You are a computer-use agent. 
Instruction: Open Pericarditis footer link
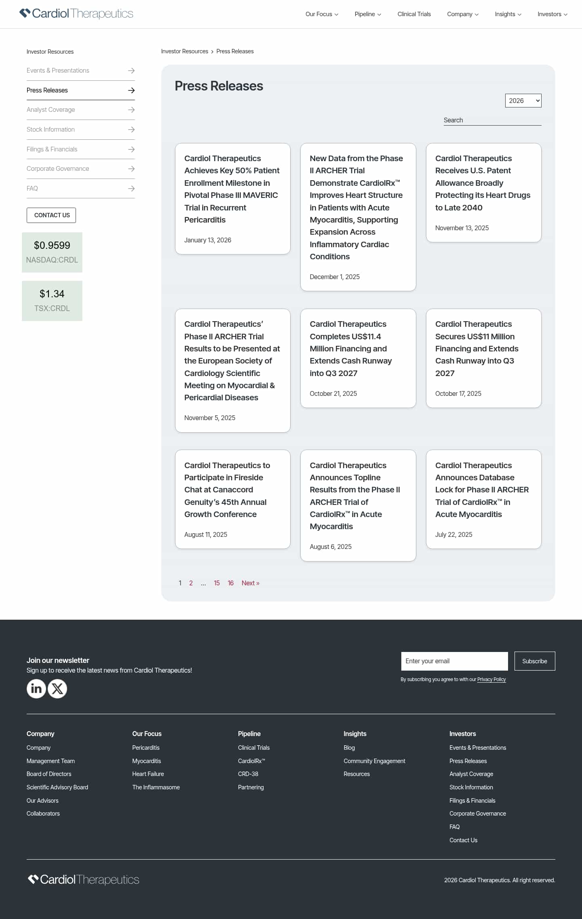pos(146,748)
